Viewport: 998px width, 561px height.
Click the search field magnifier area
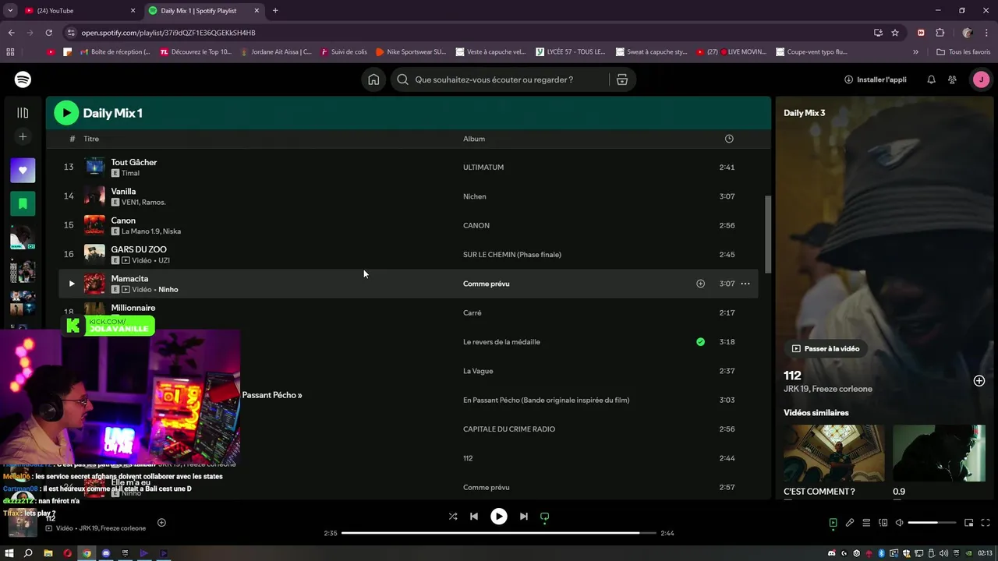click(402, 79)
